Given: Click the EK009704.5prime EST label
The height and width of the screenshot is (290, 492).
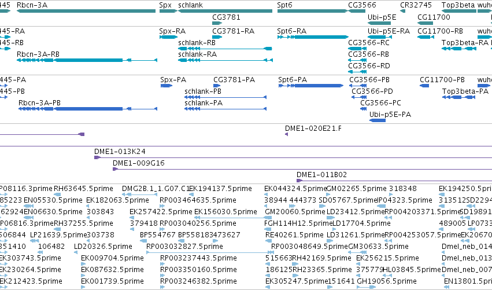Looking at the screenshot, I should pos(112,259).
